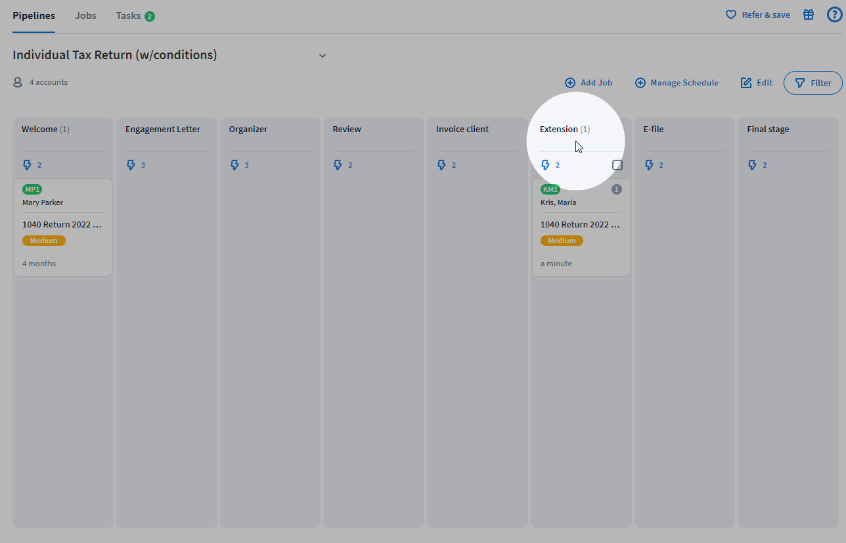This screenshot has height=543, width=846.
Task: Click the notification badge on Kris Maria's card
Action: [616, 189]
